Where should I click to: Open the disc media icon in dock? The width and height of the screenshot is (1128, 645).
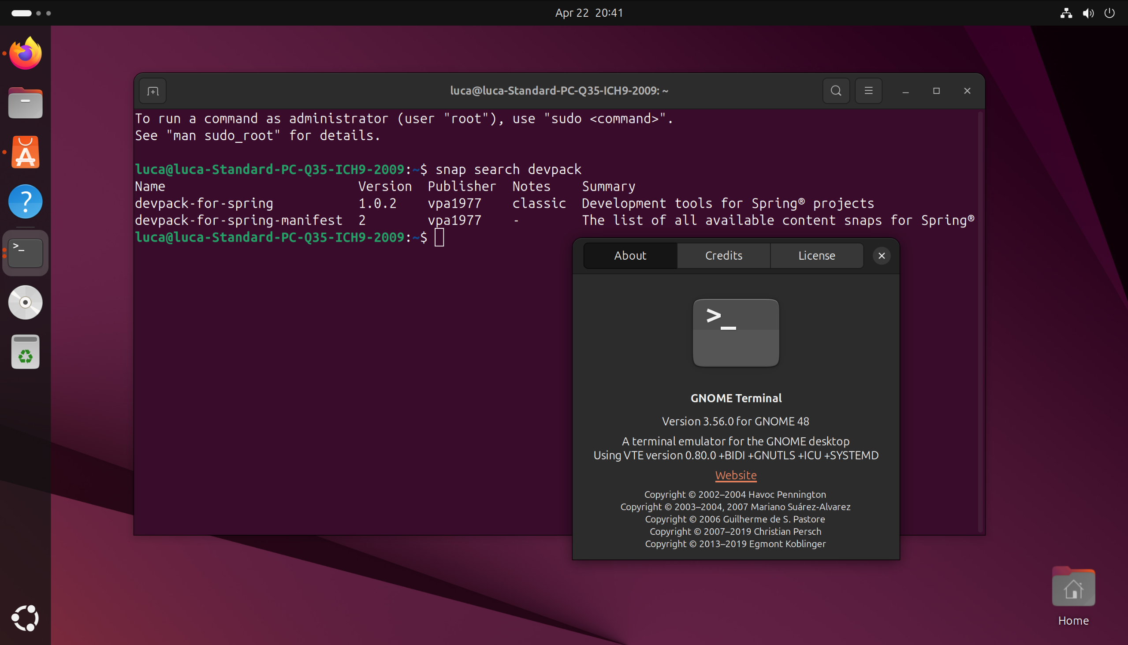coord(25,302)
